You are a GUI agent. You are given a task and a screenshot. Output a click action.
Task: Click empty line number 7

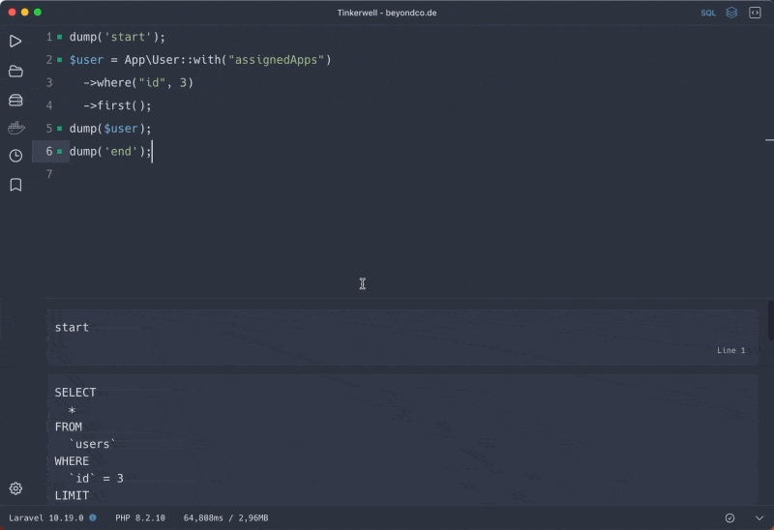tap(49, 174)
